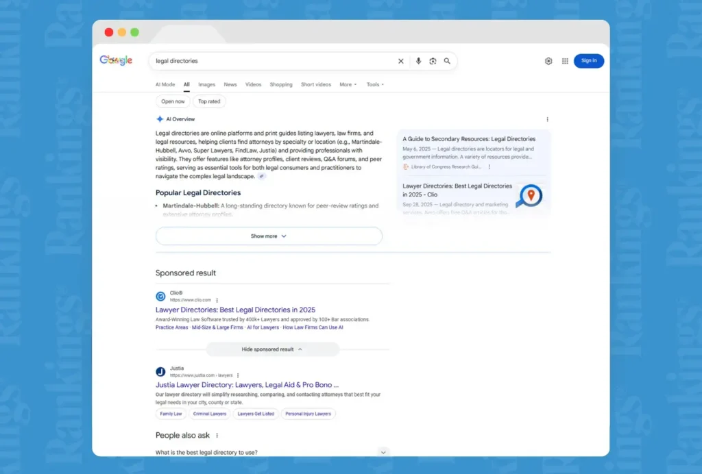
Task: Collapse ad via Hide sponsored result
Action: coord(272,349)
